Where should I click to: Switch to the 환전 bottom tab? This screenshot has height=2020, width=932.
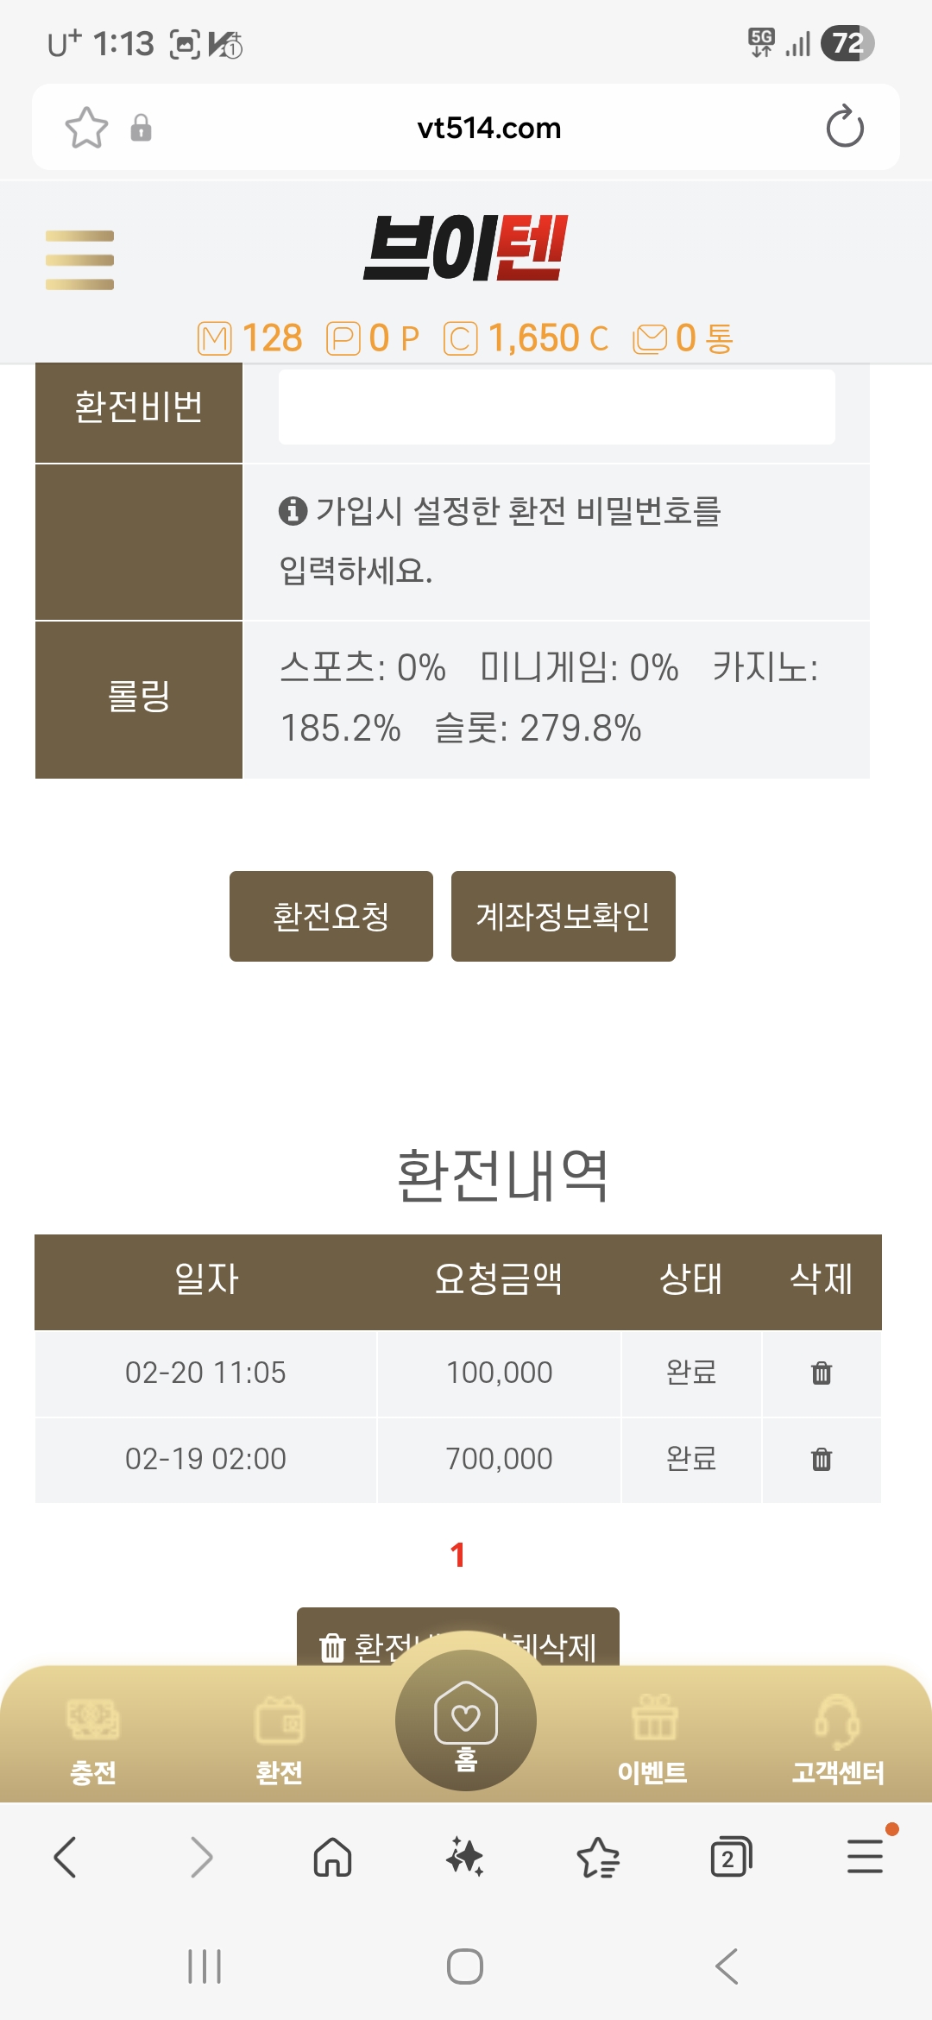(279, 1737)
